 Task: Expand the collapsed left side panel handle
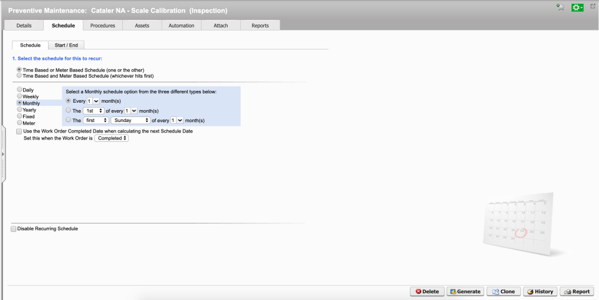[2, 154]
